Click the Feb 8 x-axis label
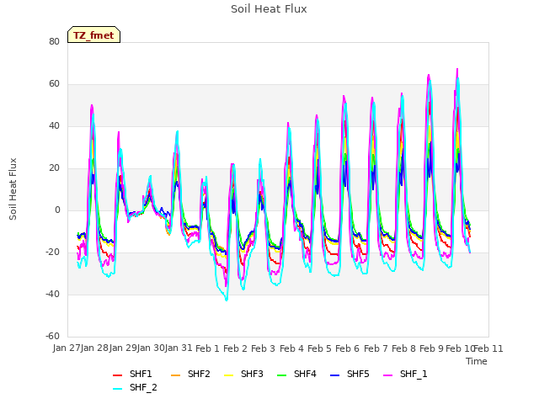This screenshot has width=539, height=404. coord(403,348)
